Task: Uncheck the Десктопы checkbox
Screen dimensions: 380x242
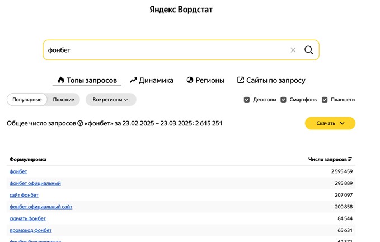Action: (x=247, y=100)
